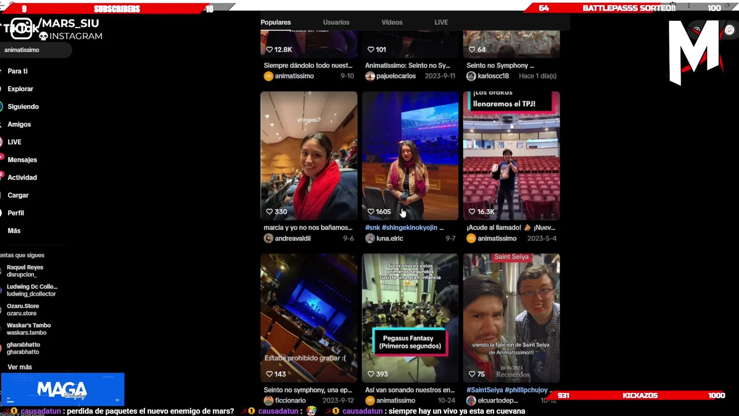
Task: Click the heart icon showing 16.3K likes
Action: [x=472, y=211]
